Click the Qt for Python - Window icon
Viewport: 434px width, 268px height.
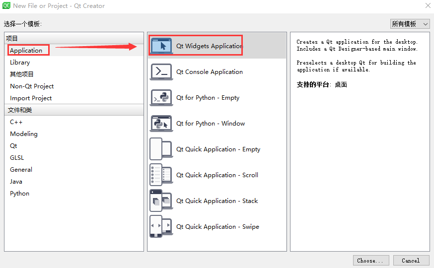(161, 124)
